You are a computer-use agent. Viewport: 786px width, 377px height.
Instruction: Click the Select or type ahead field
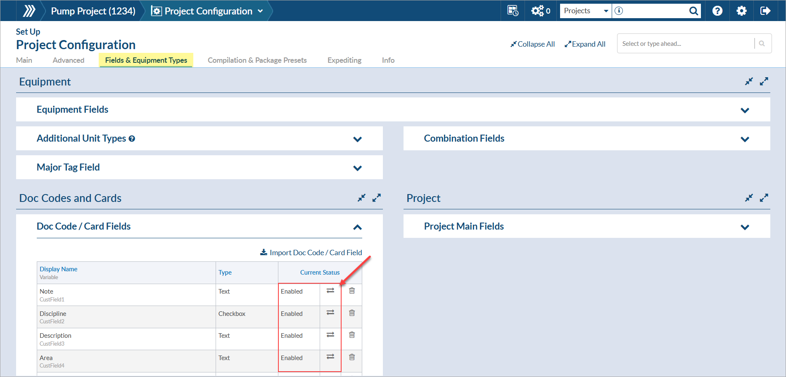pos(686,43)
